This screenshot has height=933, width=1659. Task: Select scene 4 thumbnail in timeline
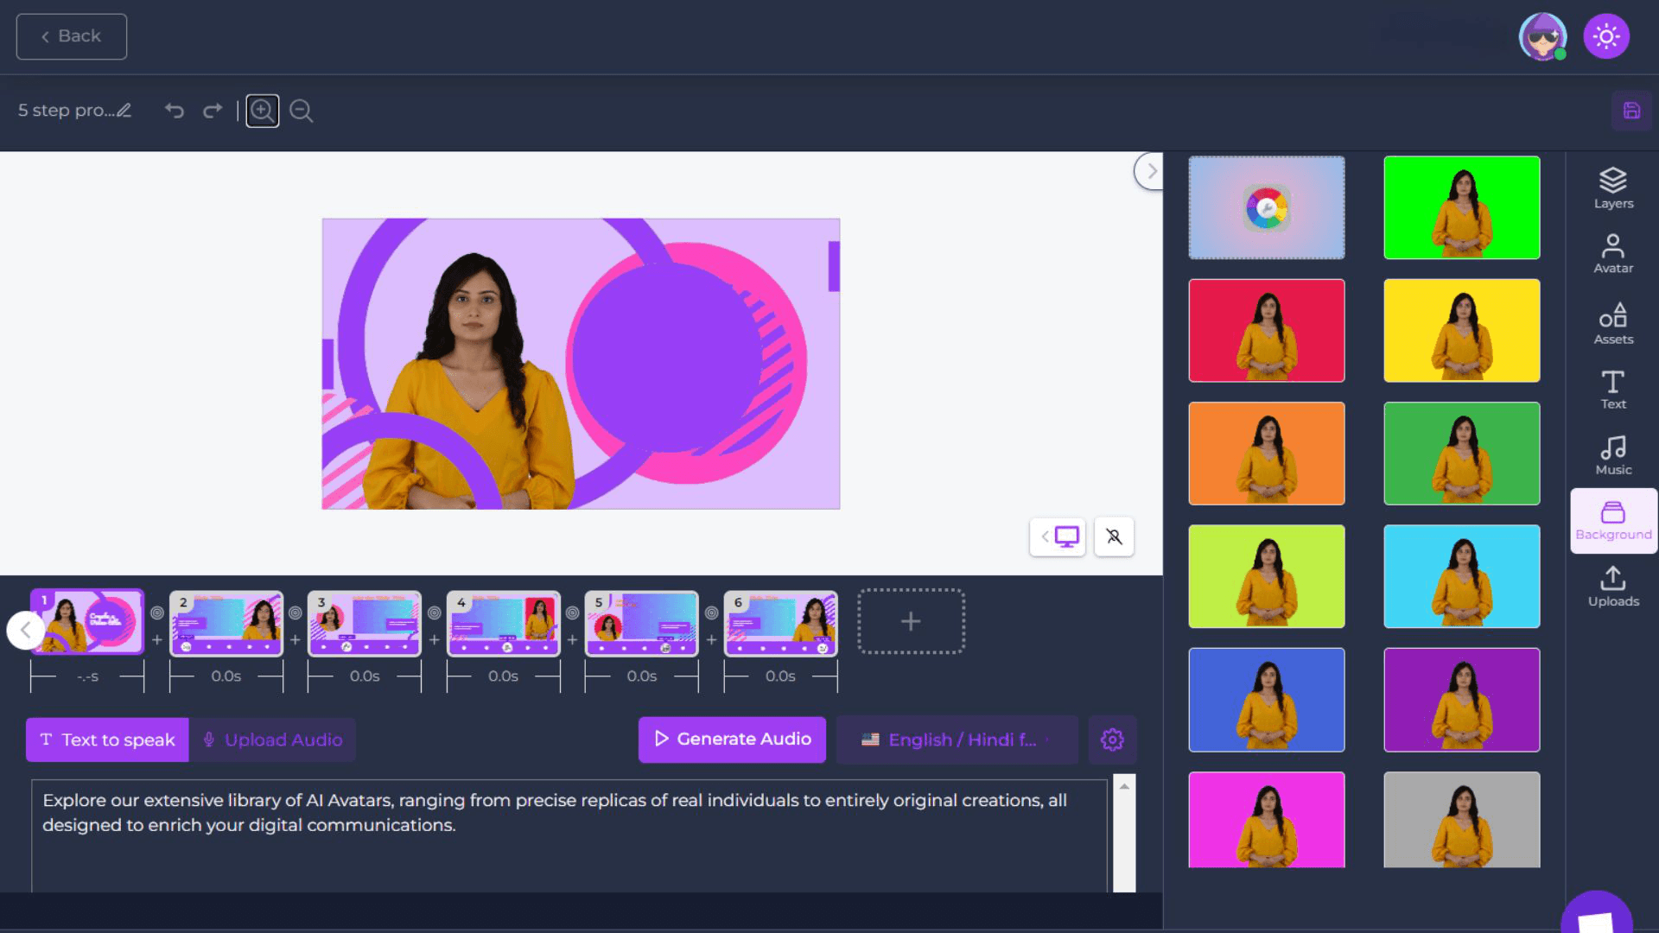[503, 623]
